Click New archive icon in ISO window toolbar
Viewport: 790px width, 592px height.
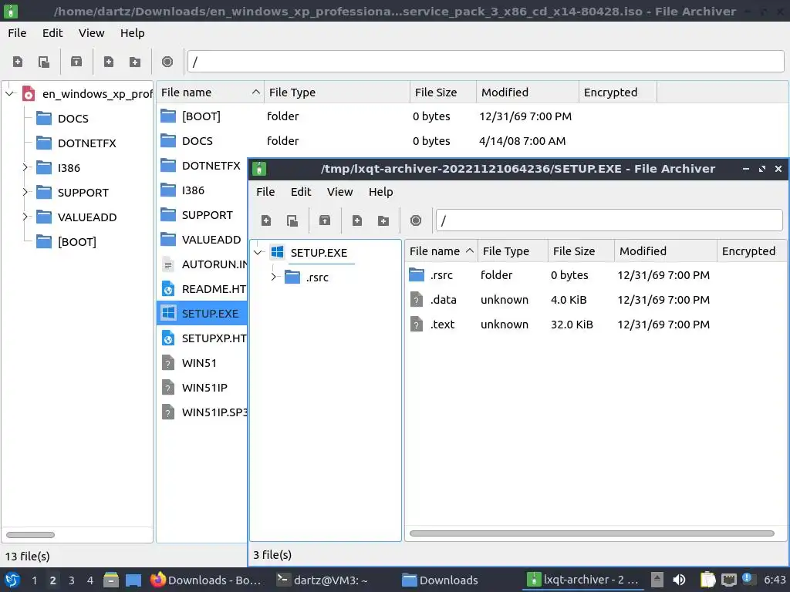(x=18, y=62)
